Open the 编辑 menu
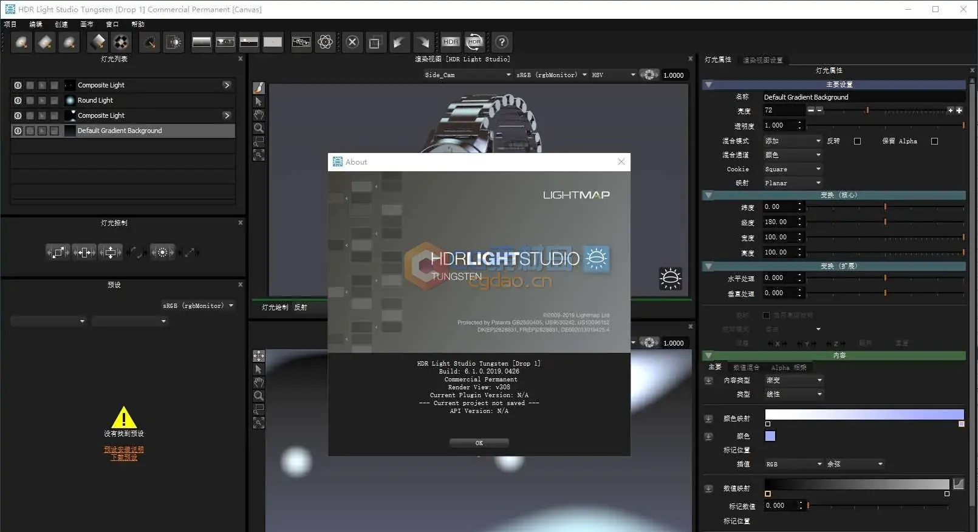Viewport: 978px width, 532px height. (x=36, y=24)
